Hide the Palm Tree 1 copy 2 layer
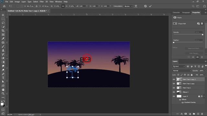The height and width of the screenshot is (116, 207). coord(174,79)
